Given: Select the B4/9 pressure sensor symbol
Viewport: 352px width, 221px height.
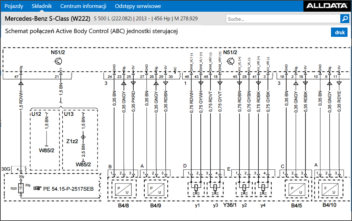Looking at the screenshot, I should pos(156,189).
